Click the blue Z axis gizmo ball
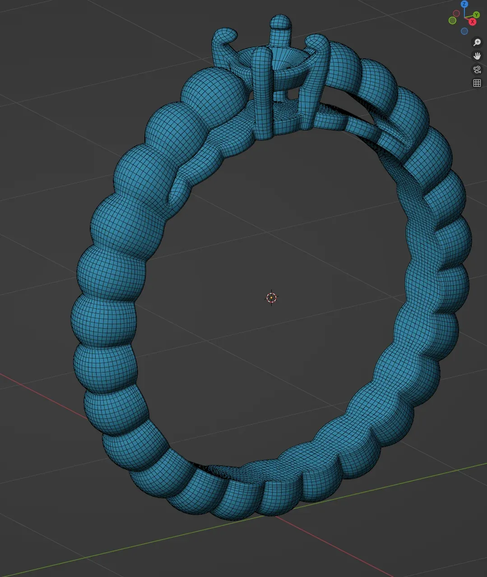 tap(464, 4)
